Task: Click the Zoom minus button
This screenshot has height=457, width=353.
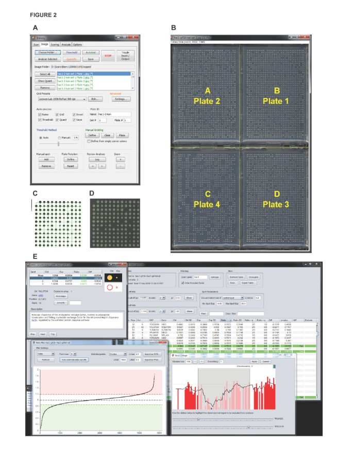Action: click(121, 166)
